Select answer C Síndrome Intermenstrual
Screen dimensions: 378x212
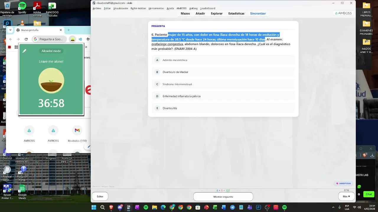223,84
